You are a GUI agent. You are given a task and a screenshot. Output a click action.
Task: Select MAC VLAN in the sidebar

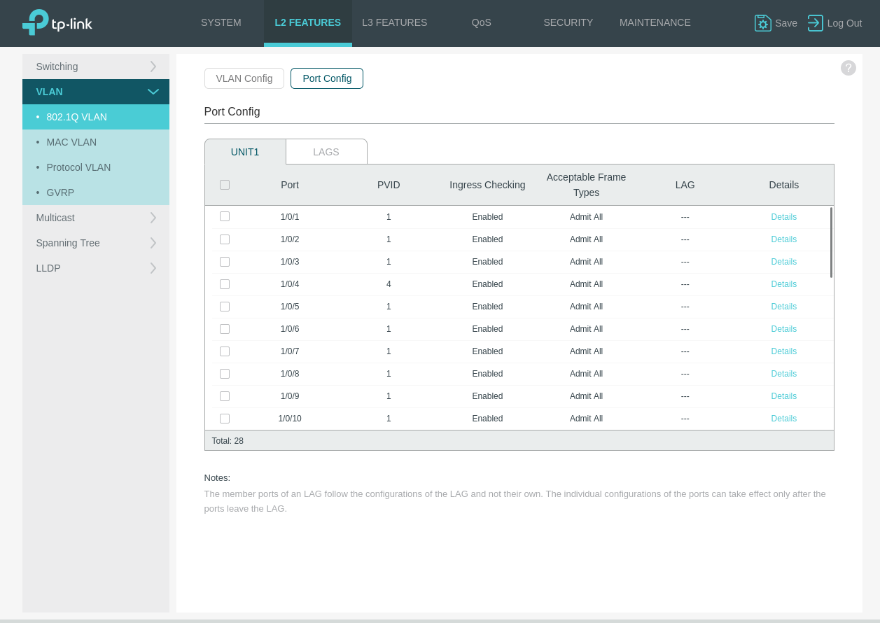[x=71, y=142]
